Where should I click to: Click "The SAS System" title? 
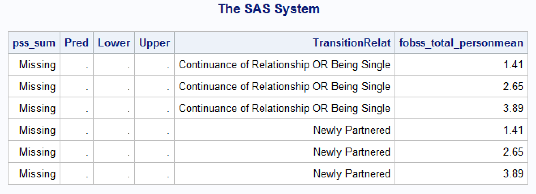coord(268,9)
